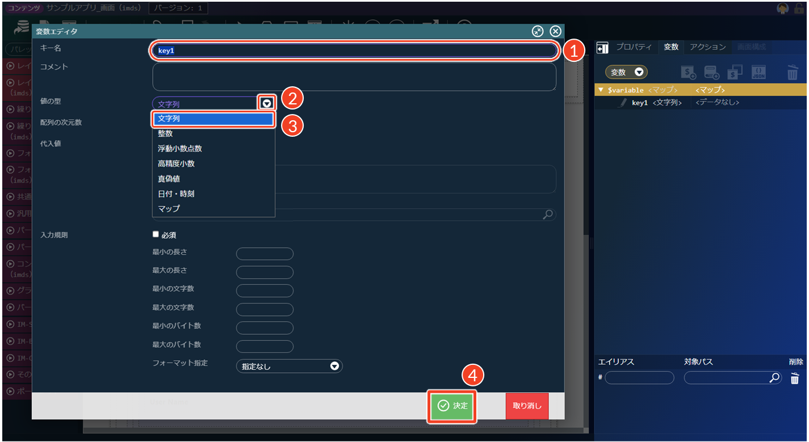Switch to the アクション tab
The image size is (809, 442).
[707, 47]
